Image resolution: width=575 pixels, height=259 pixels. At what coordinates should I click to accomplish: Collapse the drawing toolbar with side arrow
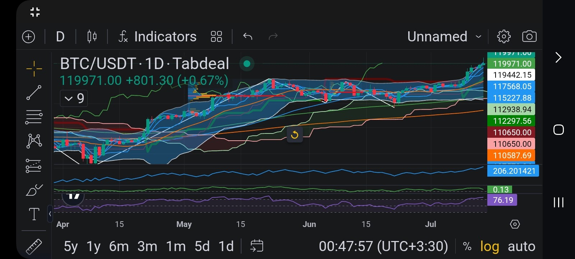(50, 214)
